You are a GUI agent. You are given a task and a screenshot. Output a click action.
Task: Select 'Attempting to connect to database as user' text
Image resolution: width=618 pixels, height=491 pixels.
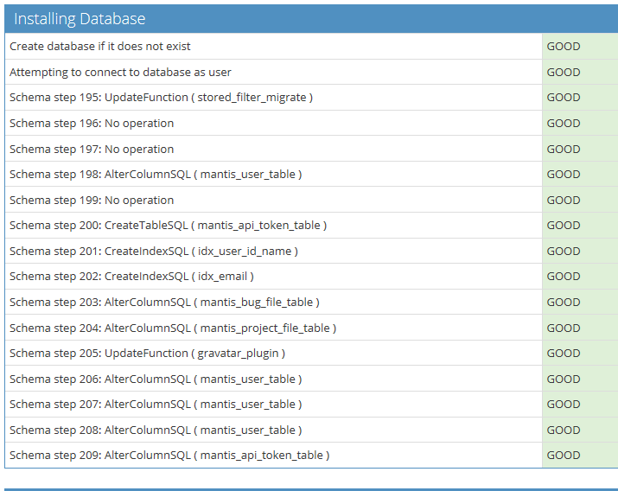tap(120, 73)
